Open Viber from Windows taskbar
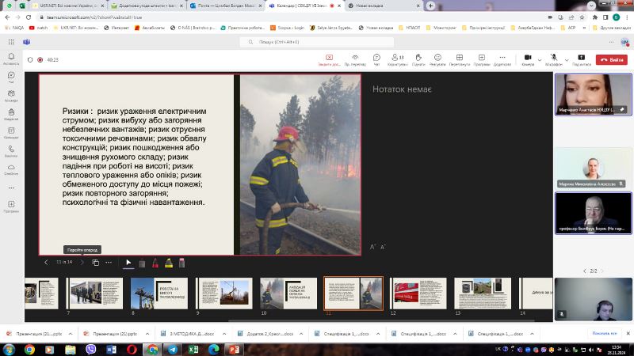 tap(90, 350)
